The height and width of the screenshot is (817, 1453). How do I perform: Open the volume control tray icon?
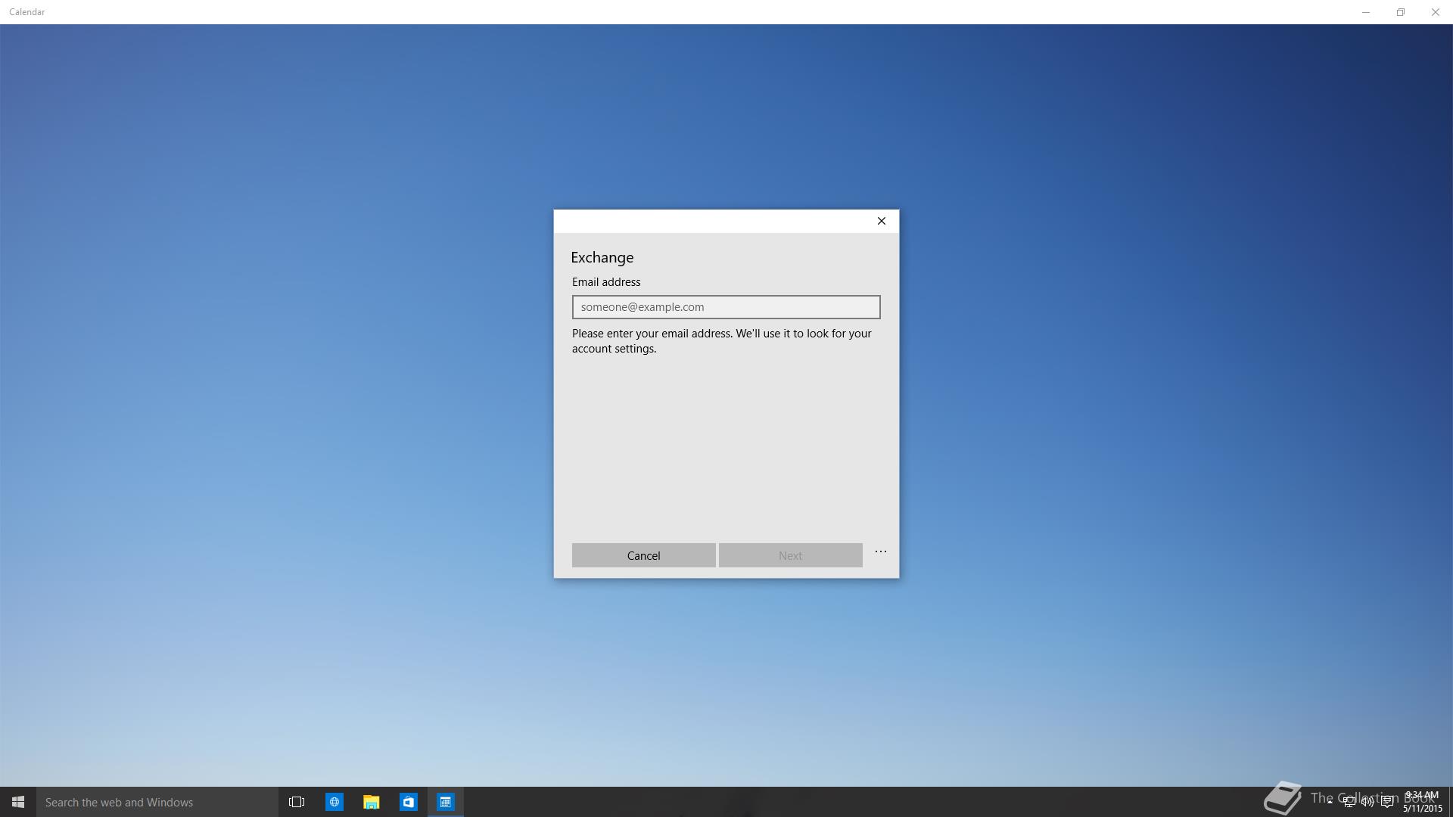(1367, 803)
